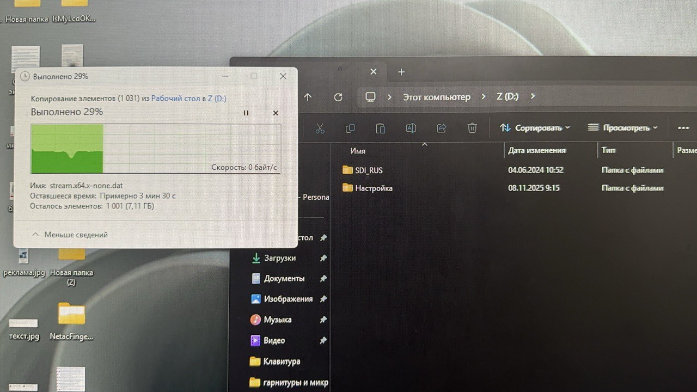The width and height of the screenshot is (697, 392).
Task: Pause the file copy operation
Action: point(246,113)
